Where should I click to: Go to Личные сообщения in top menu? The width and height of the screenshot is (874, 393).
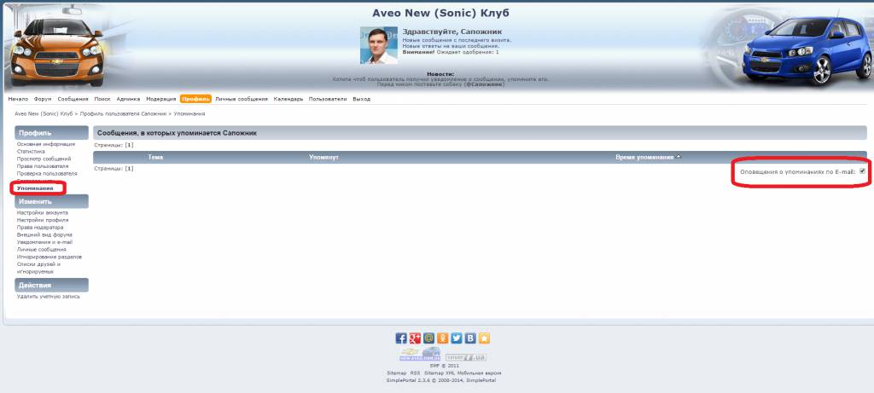point(242,99)
